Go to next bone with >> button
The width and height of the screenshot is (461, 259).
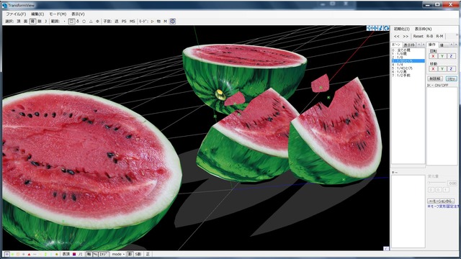point(406,36)
